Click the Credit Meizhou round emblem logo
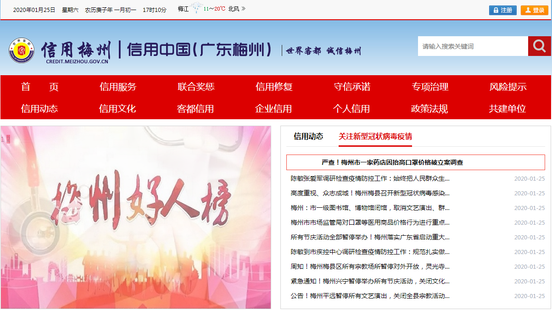552x310 pixels. coord(22,50)
